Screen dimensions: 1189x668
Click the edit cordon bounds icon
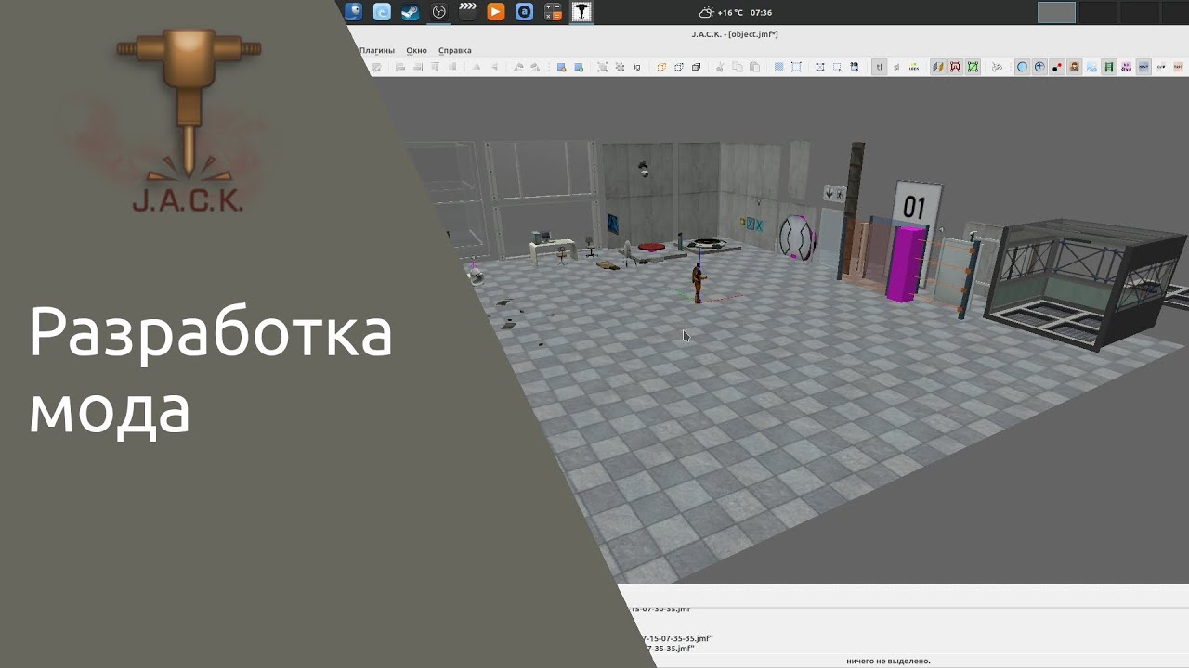[x=796, y=67]
